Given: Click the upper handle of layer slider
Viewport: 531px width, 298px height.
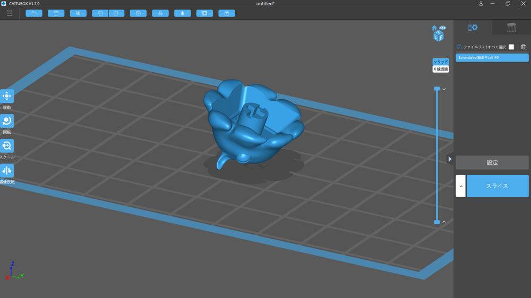Looking at the screenshot, I should pos(437,89).
